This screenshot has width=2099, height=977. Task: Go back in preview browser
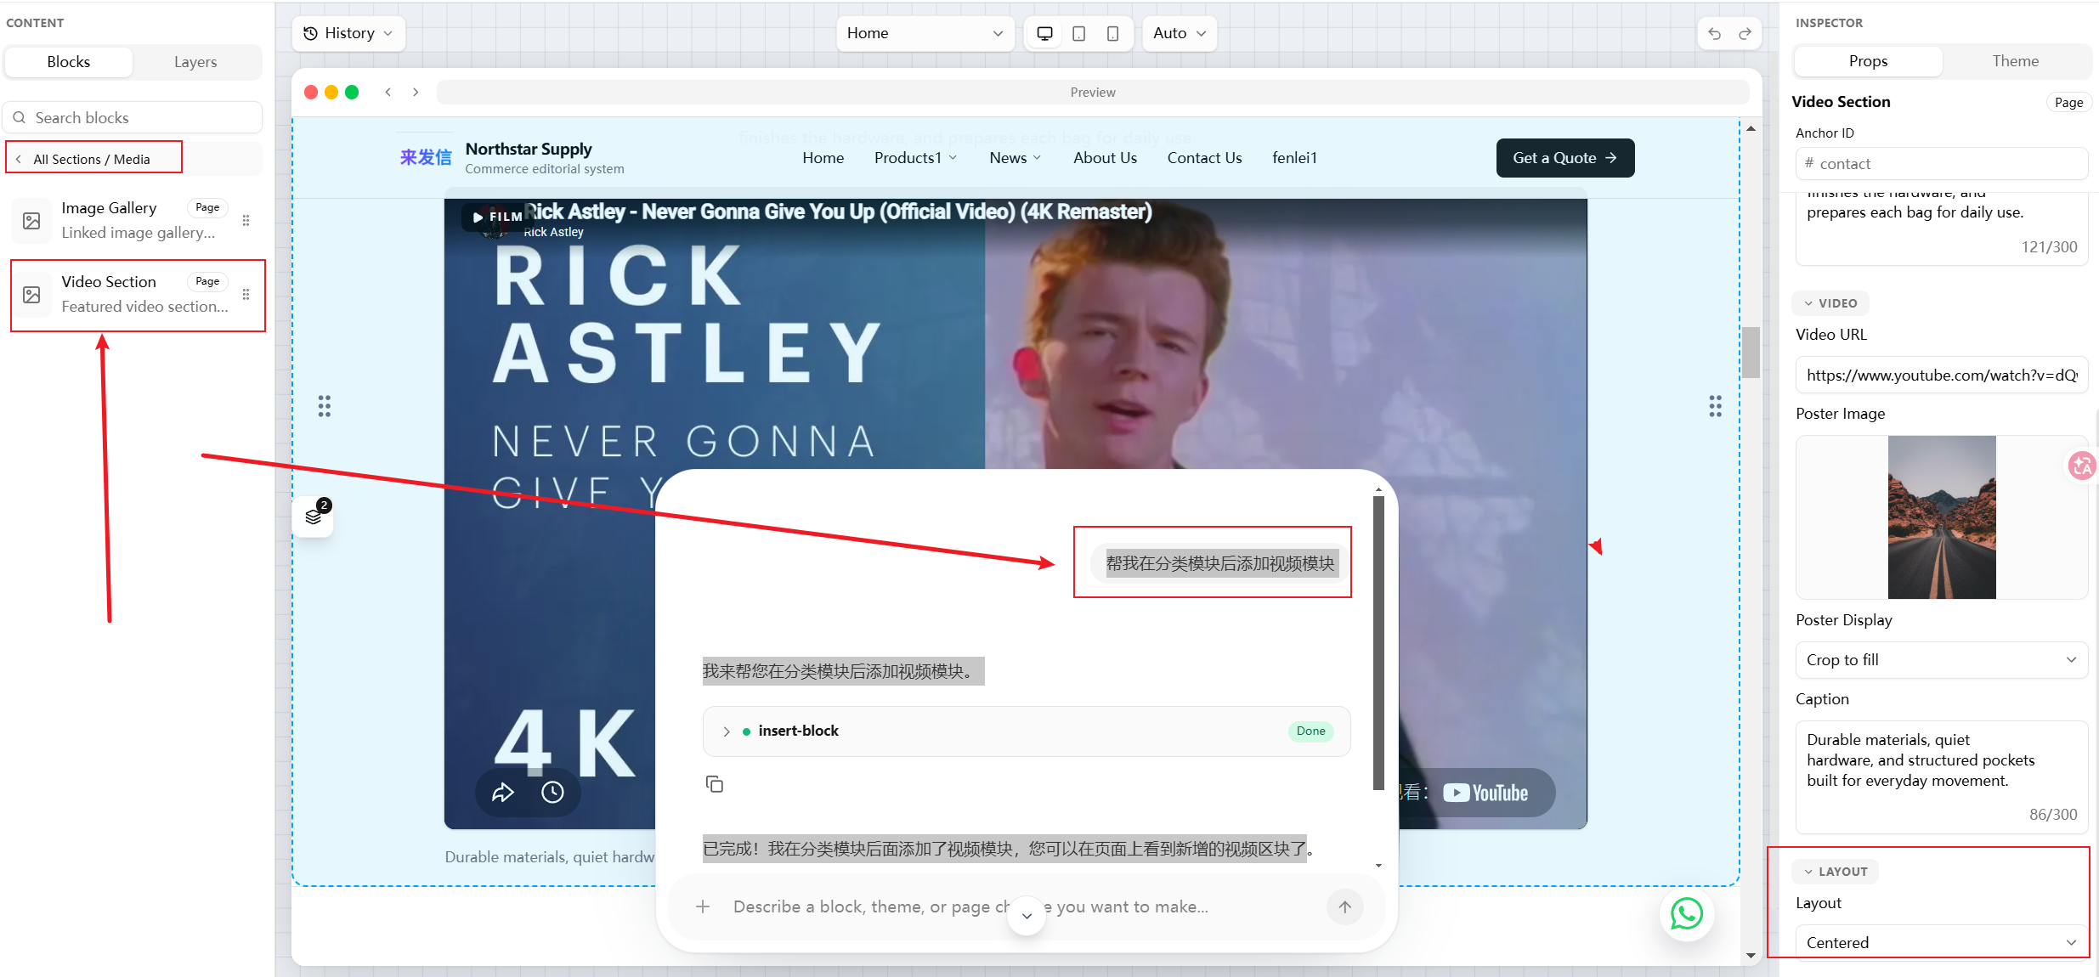pos(388,92)
